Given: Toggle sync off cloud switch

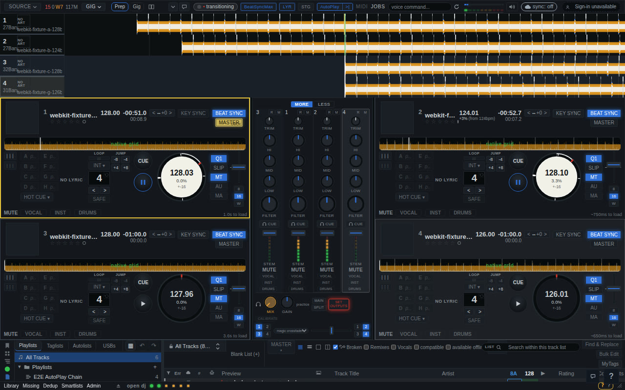Looking at the screenshot, I should pyautogui.click(x=539, y=7).
